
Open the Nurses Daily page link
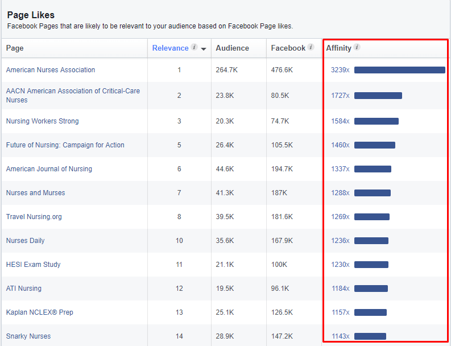tap(26, 240)
